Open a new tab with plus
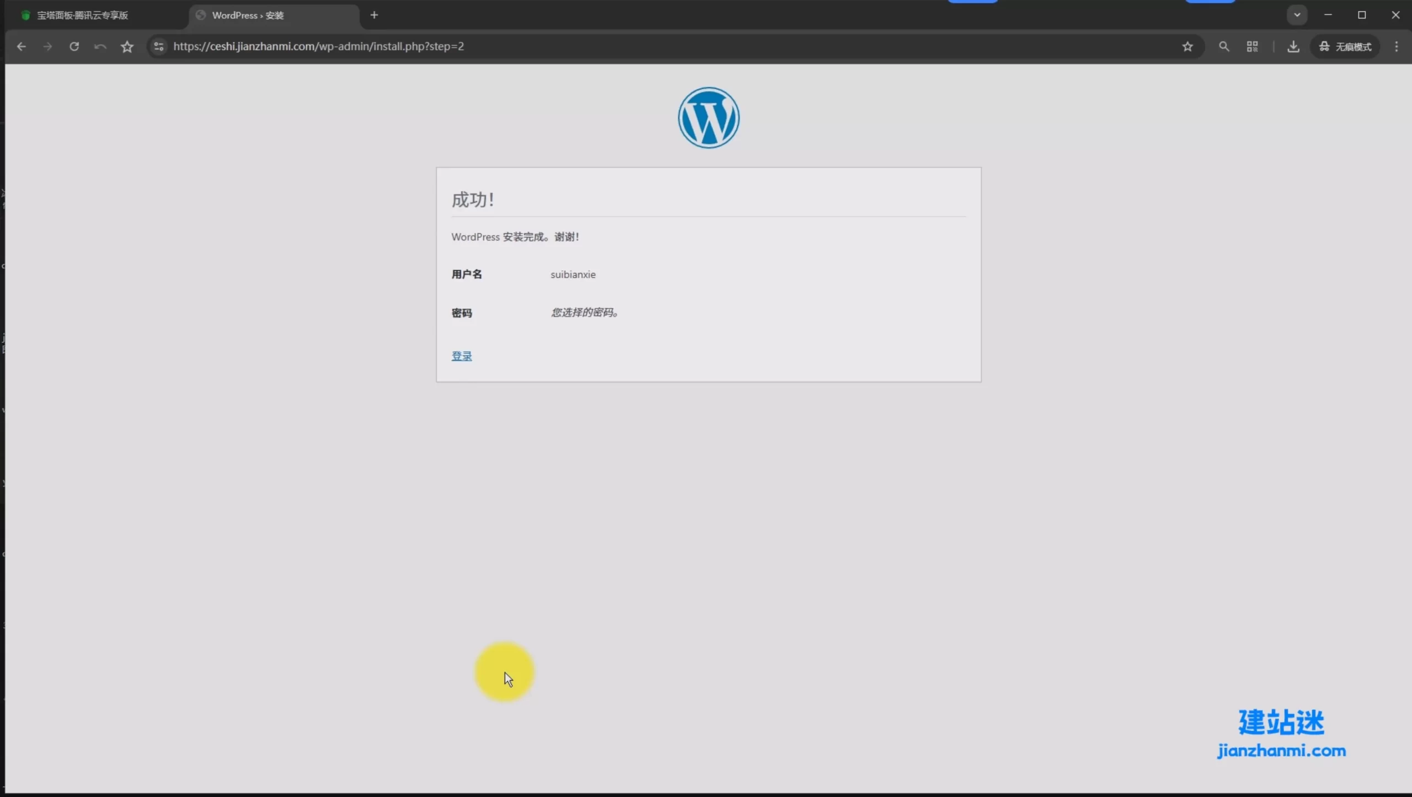Viewport: 1412px width, 797px height. (x=374, y=15)
